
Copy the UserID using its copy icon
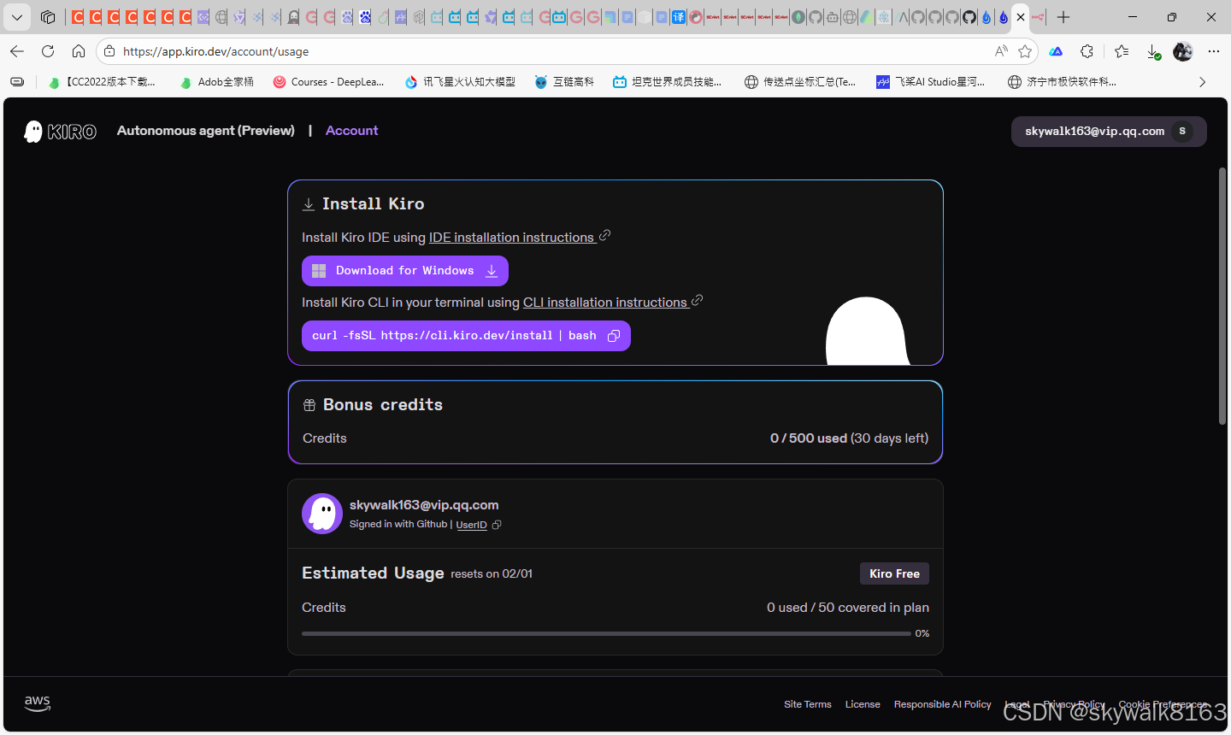[x=497, y=525]
